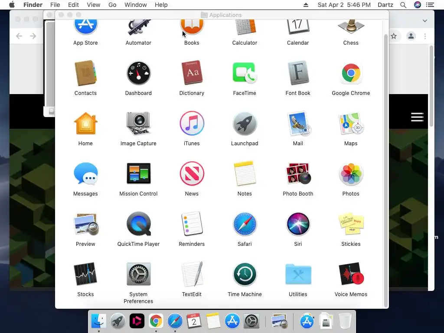Open TextEdit
This screenshot has height=333, width=444.
(192, 274)
